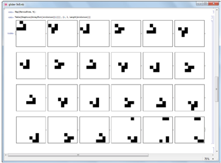Select the last frame in the bottom row
The height and width of the screenshot is (163, 221).
point(189,130)
